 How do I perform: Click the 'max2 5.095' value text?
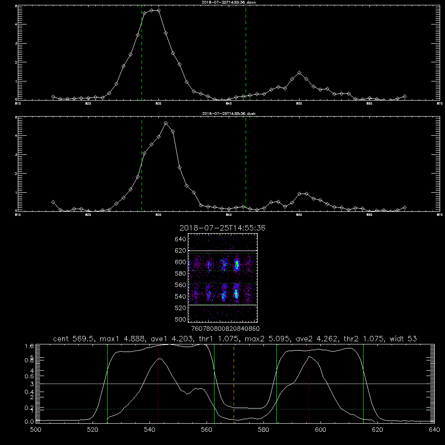point(267,339)
